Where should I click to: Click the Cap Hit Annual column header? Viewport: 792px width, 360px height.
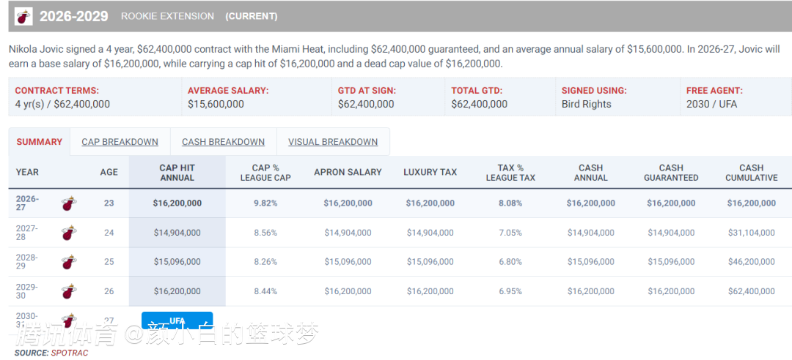coord(177,172)
